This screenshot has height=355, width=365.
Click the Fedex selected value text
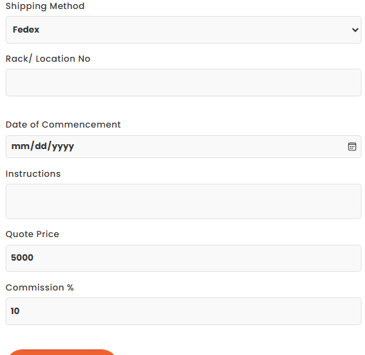point(26,30)
